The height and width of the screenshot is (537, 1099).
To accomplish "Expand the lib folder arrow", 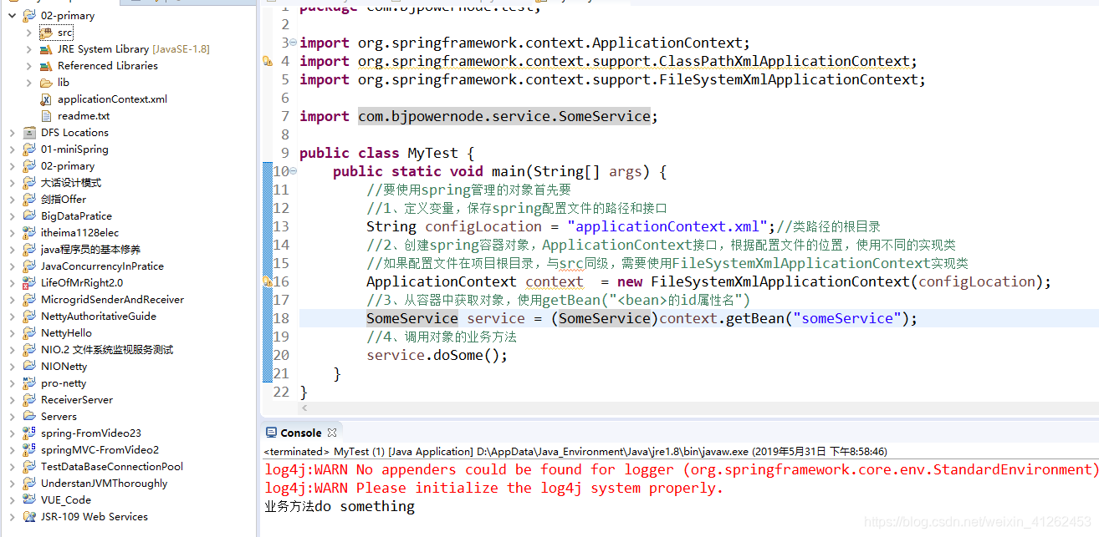I will coord(28,83).
